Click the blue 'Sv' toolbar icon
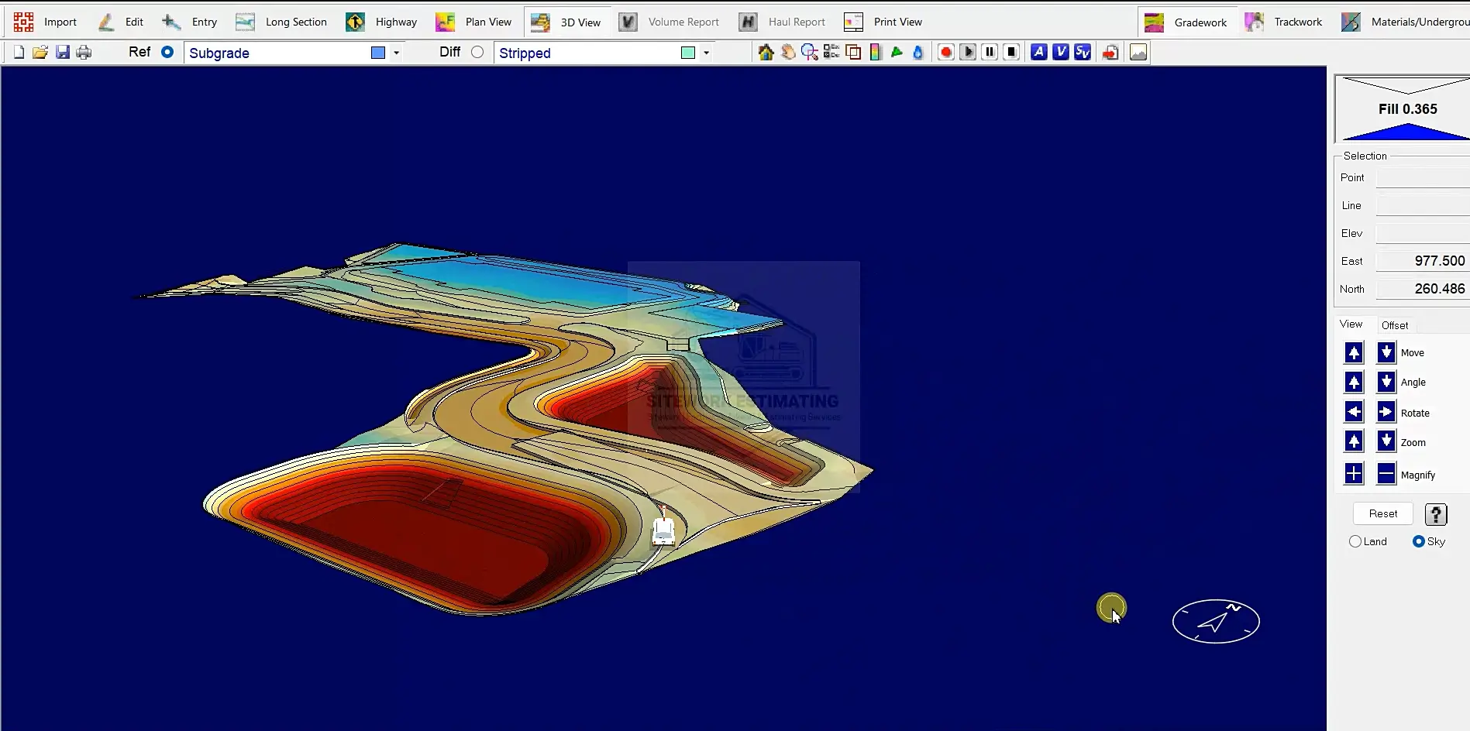 click(x=1083, y=53)
